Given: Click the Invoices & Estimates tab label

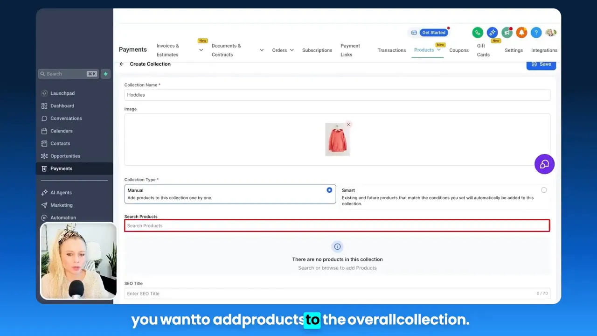Looking at the screenshot, I should click(168, 50).
